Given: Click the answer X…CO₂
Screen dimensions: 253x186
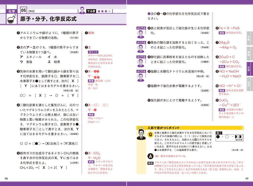Looking at the screenshot, I should (x=94, y=153).
